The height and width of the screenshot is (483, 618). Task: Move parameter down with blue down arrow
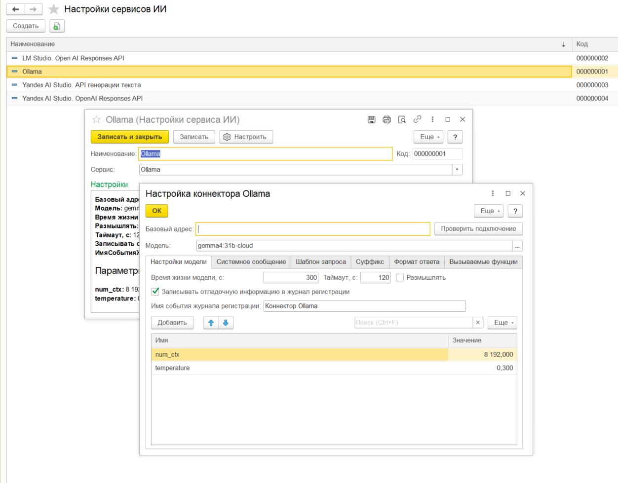pos(226,323)
